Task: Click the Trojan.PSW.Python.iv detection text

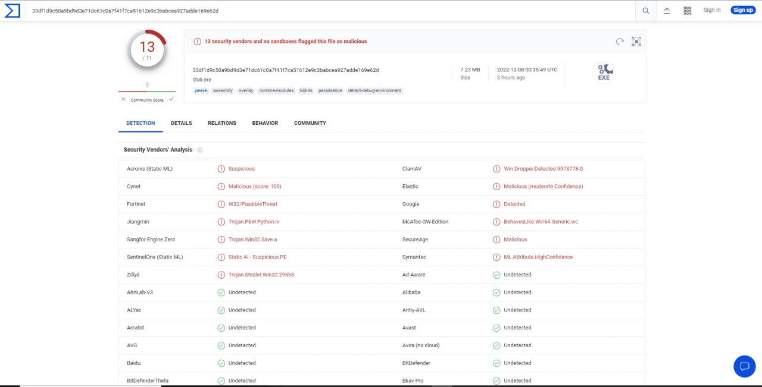Action: pyautogui.click(x=254, y=222)
